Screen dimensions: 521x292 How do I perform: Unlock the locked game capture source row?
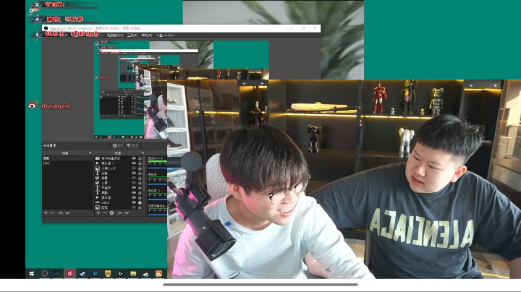(140, 202)
